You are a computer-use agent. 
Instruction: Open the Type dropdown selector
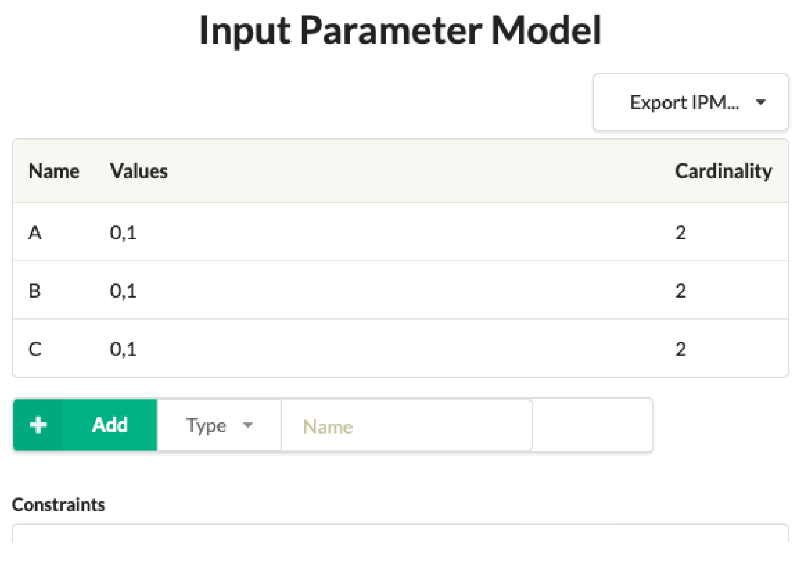tap(219, 425)
